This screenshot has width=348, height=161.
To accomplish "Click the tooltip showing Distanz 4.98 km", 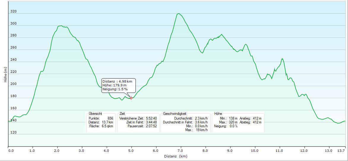I will (119, 85).
